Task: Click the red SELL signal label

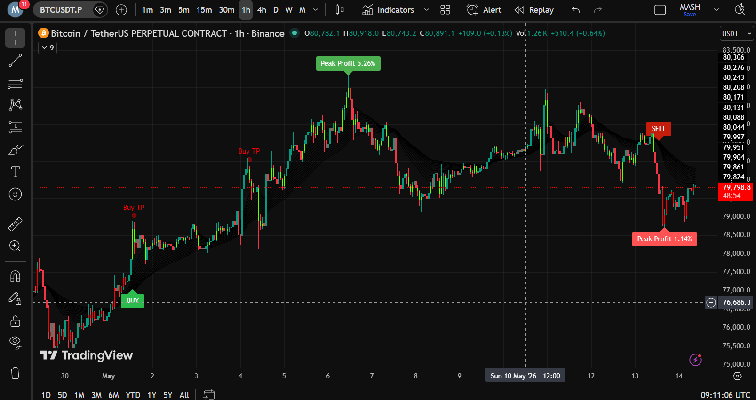Action: click(x=659, y=129)
